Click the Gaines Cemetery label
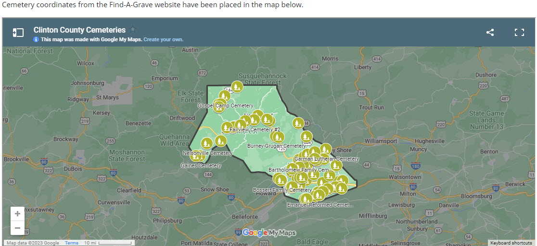Screen dimensions: 537x246 201,166
